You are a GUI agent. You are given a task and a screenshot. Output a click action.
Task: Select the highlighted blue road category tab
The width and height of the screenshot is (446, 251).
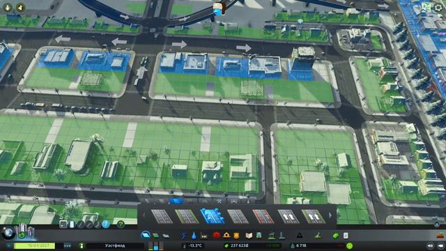click(176, 201)
